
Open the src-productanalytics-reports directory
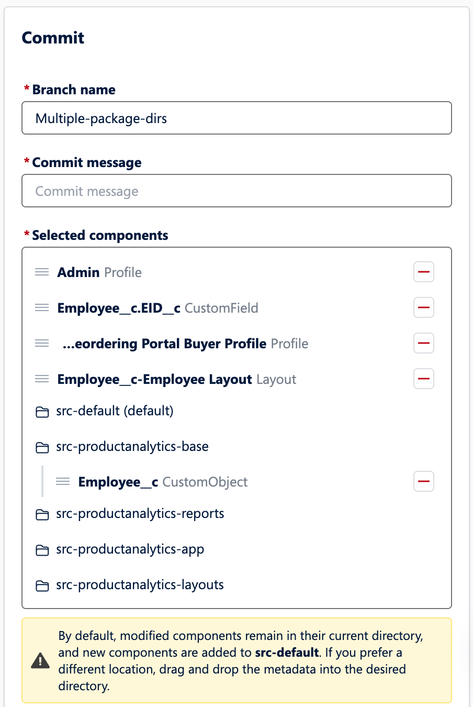[x=140, y=514]
